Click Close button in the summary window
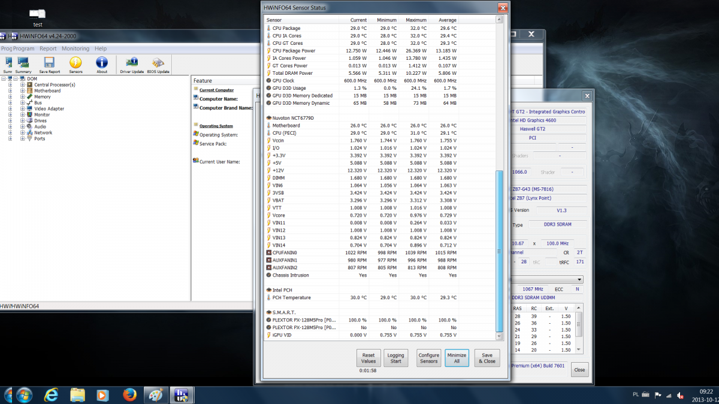719x404 pixels. (x=579, y=370)
